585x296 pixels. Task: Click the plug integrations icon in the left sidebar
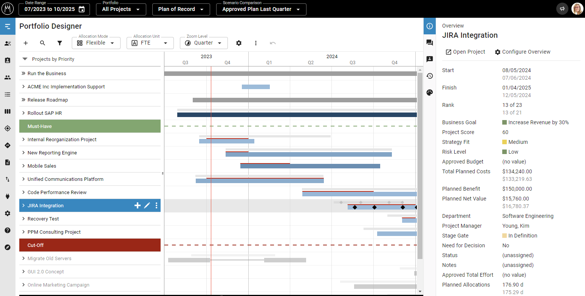click(x=8, y=196)
